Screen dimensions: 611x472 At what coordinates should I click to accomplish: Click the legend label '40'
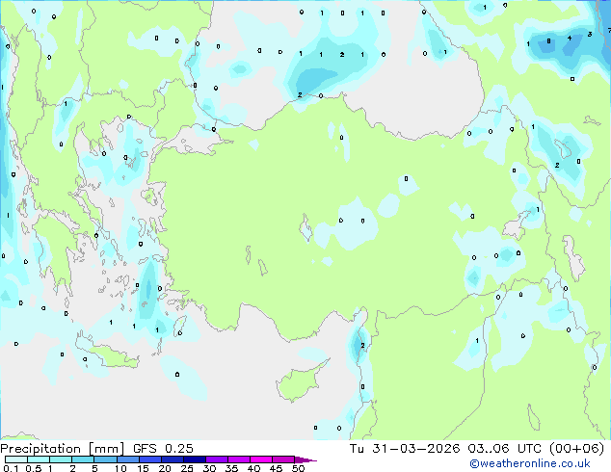pyautogui.click(x=253, y=468)
